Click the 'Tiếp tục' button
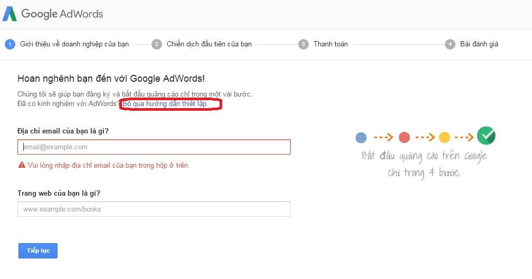 pyautogui.click(x=38, y=251)
